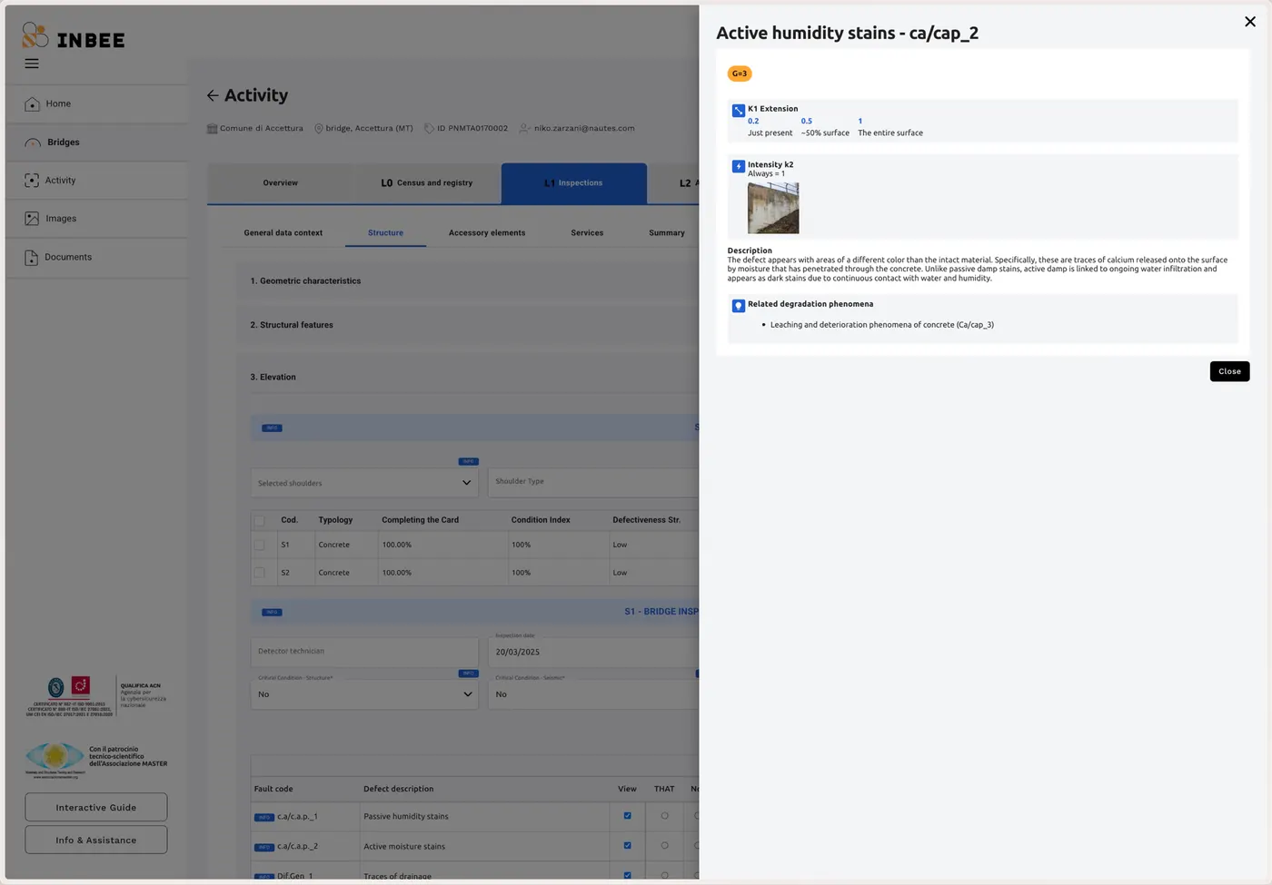
Task: Click the Leaching and deterioration phenomena item
Action: click(882, 324)
